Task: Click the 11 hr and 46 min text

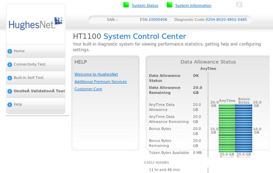Action: (x=164, y=170)
